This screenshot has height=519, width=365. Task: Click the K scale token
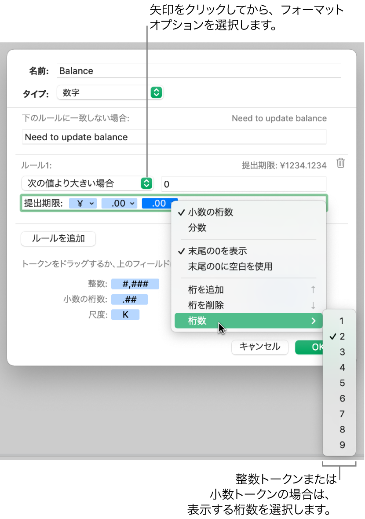pyautogui.click(x=125, y=315)
